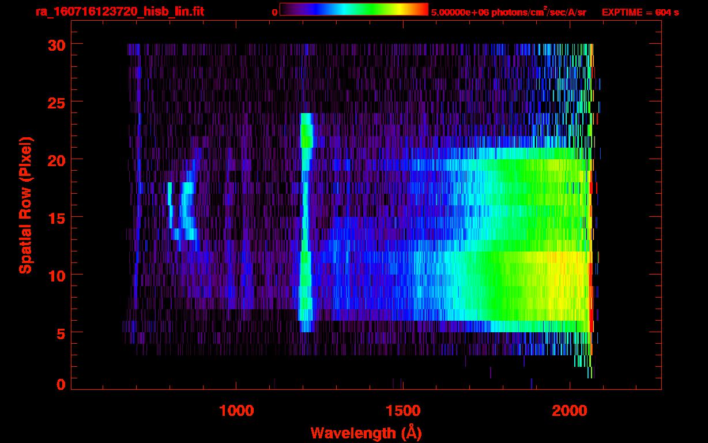
Task: Click the color scale bar legend
Action: 354,9
